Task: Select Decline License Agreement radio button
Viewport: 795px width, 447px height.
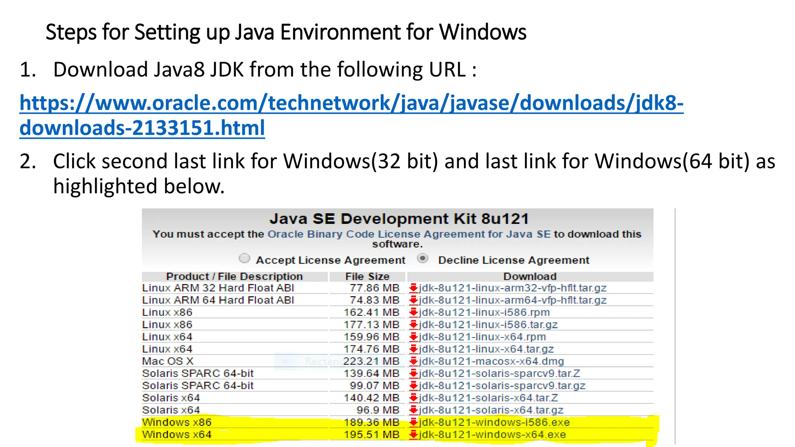Action: pos(423,258)
